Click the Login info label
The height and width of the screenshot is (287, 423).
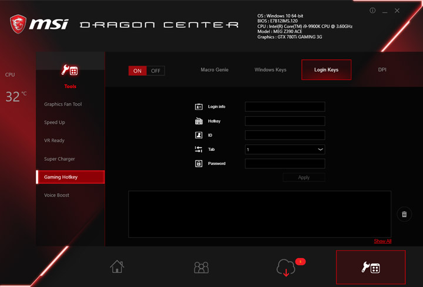click(x=217, y=107)
